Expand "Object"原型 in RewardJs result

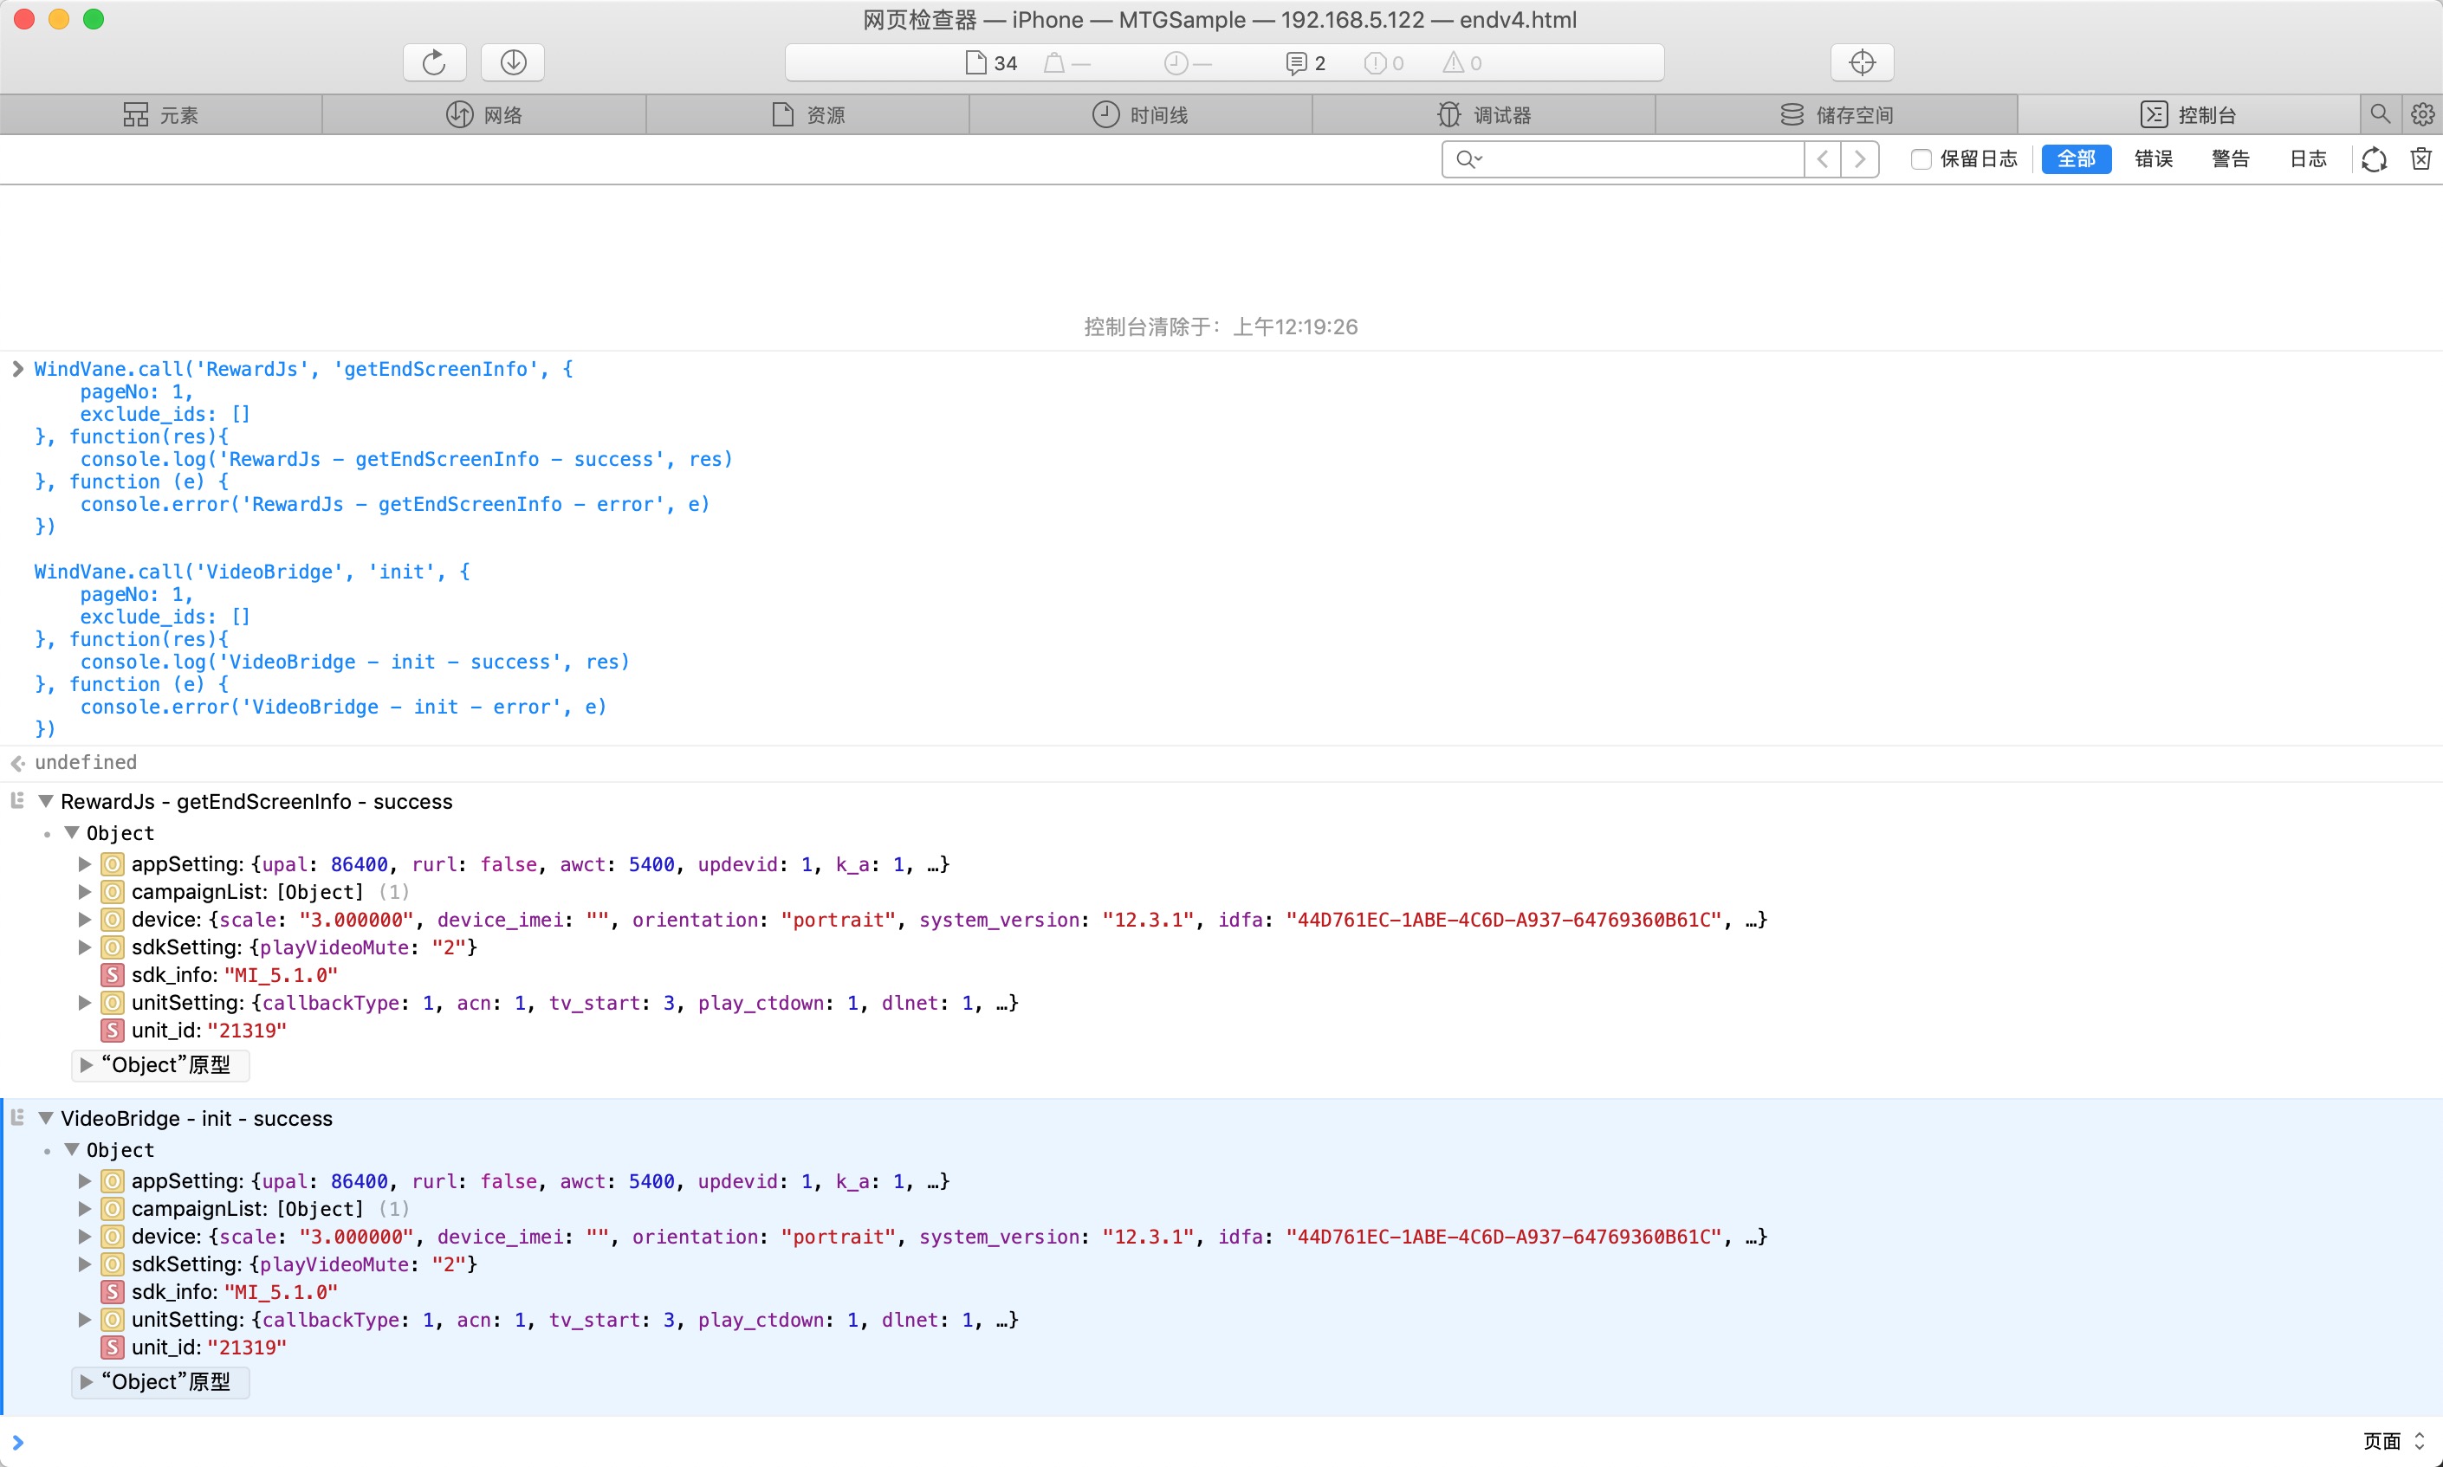tap(86, 1066)
